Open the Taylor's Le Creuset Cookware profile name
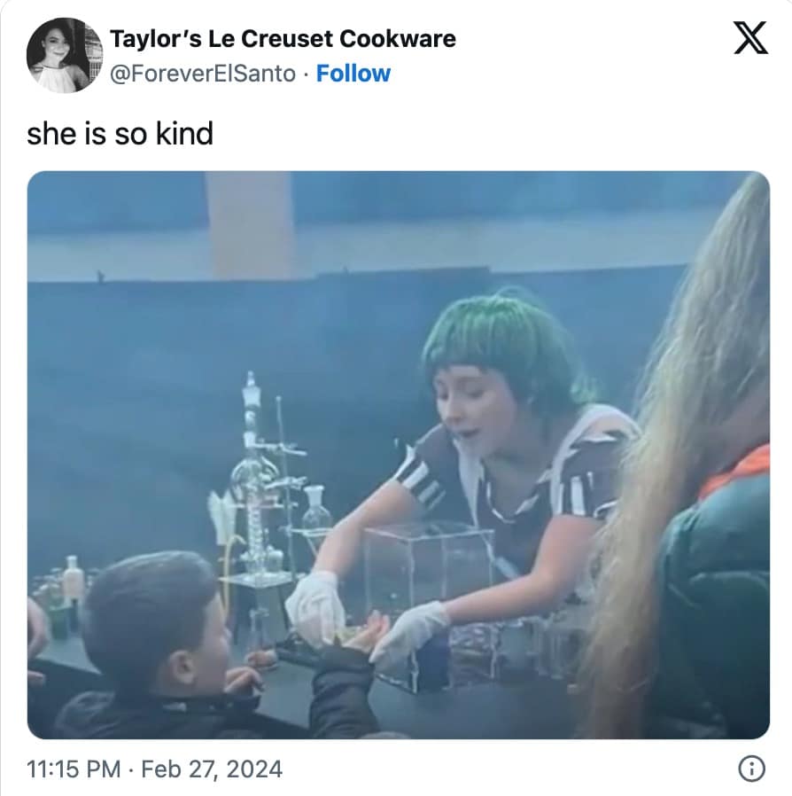The height and width of the screenshot is (796, 792). [283, 39]
